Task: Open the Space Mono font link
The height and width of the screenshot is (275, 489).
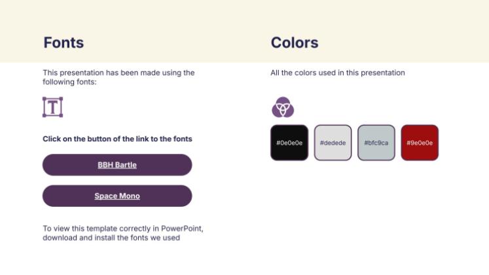Action: [117, 196]
